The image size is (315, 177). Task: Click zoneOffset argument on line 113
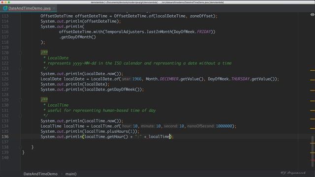pos(201,16)
